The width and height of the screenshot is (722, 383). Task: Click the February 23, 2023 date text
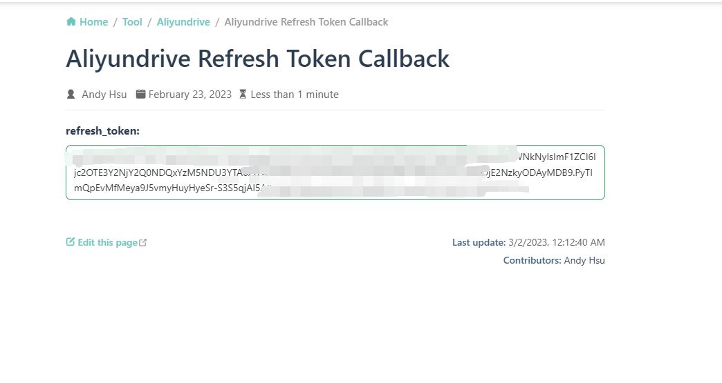pyautogui.click(x=189, y=94)
